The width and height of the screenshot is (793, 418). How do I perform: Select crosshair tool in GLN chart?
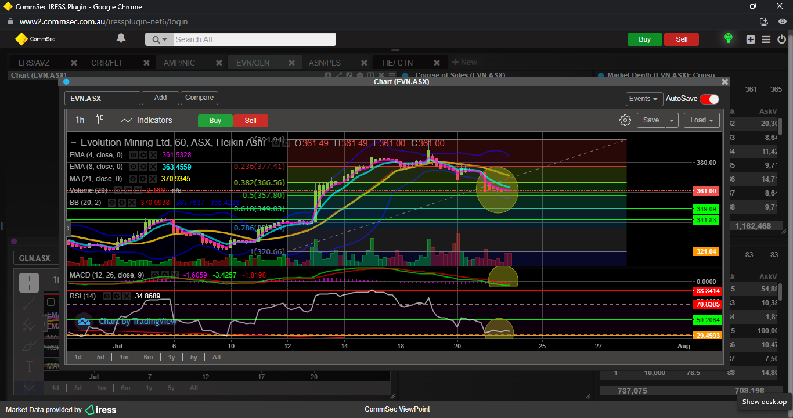(29, 283)
